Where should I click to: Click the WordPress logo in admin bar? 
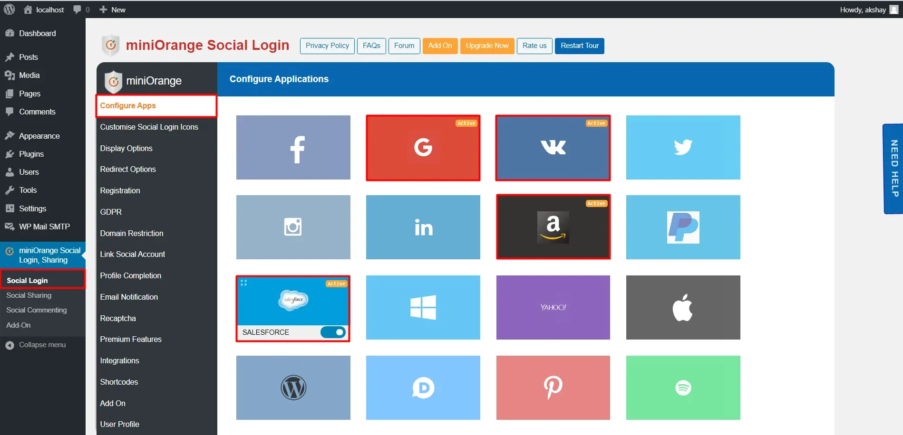point(9,9)
